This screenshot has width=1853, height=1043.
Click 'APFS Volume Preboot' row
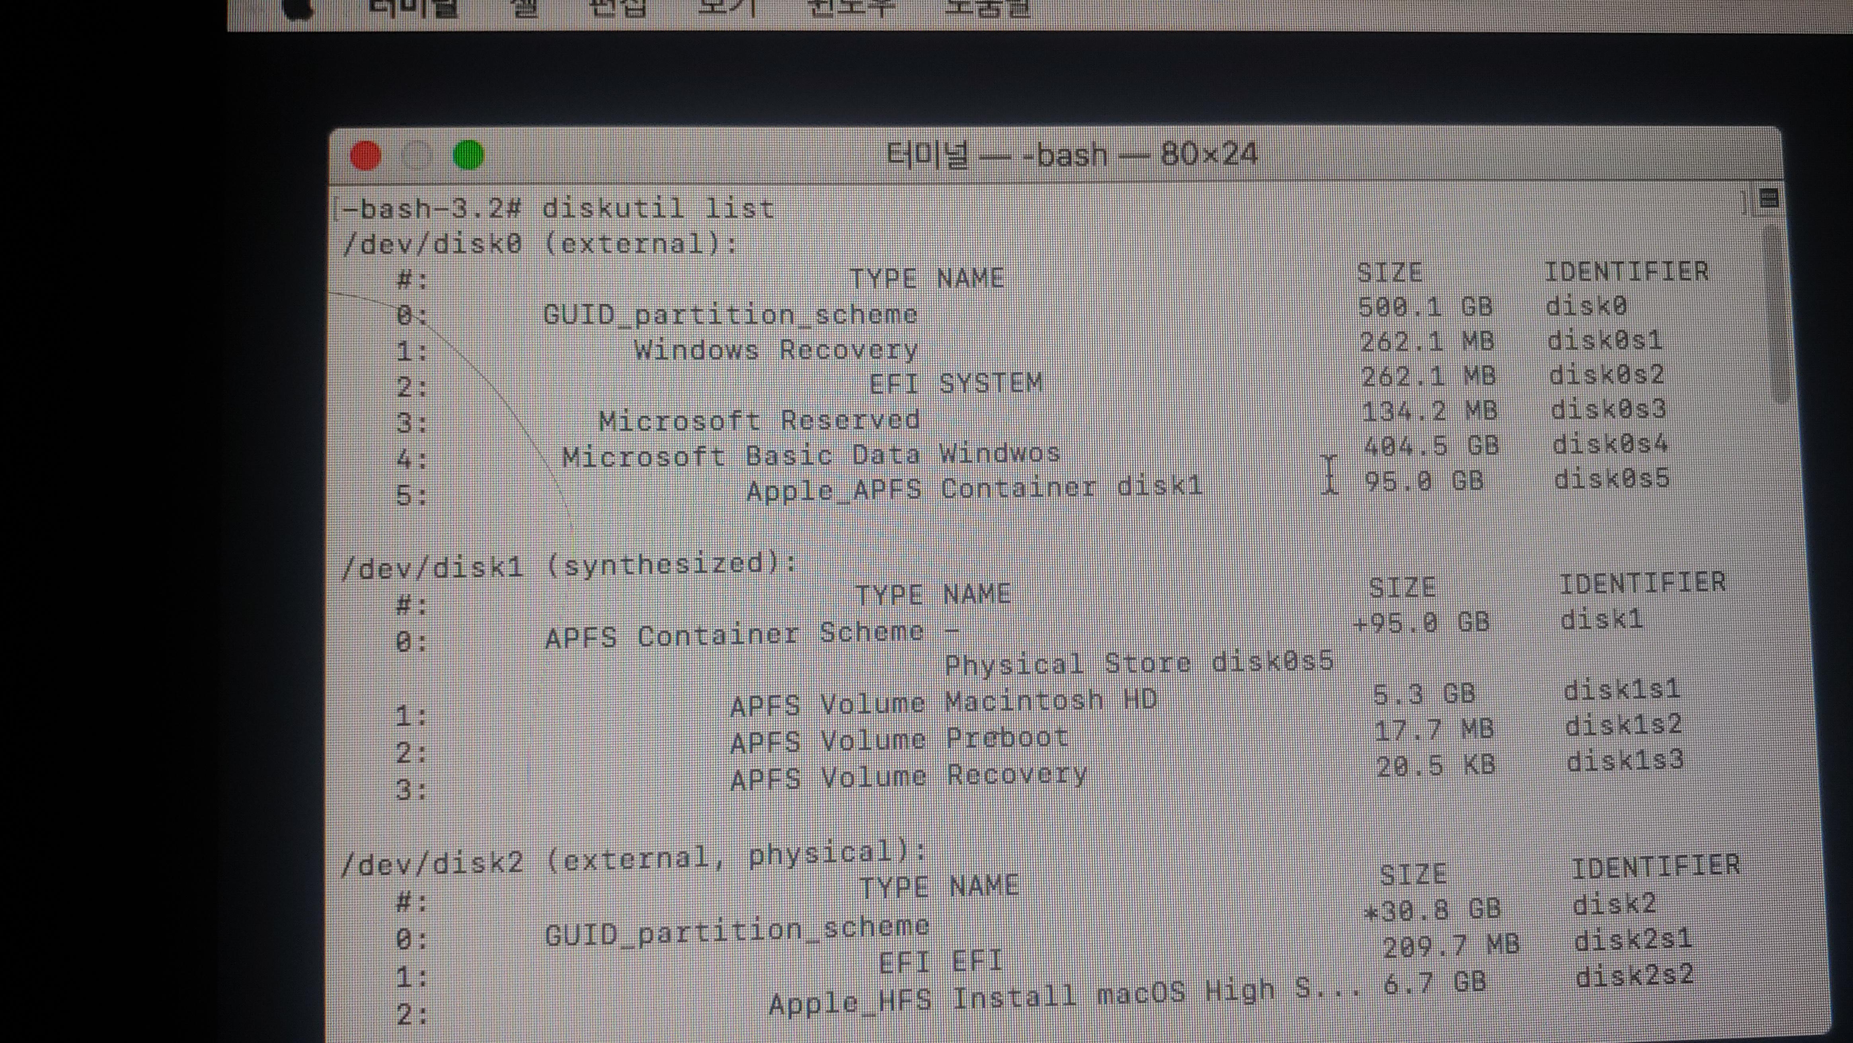click(x=899, y=740)
